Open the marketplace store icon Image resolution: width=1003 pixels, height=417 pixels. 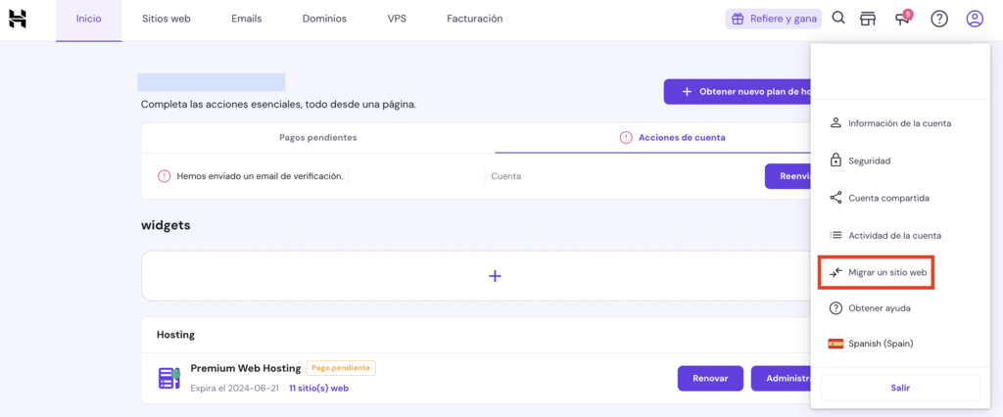coord(867,19)
